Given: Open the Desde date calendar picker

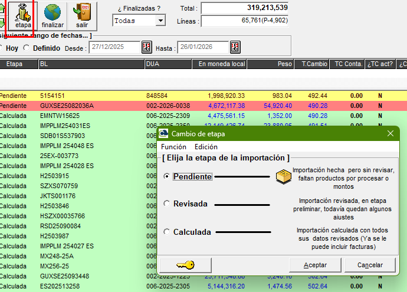Looking at the screenshot, I should point(147,48).
